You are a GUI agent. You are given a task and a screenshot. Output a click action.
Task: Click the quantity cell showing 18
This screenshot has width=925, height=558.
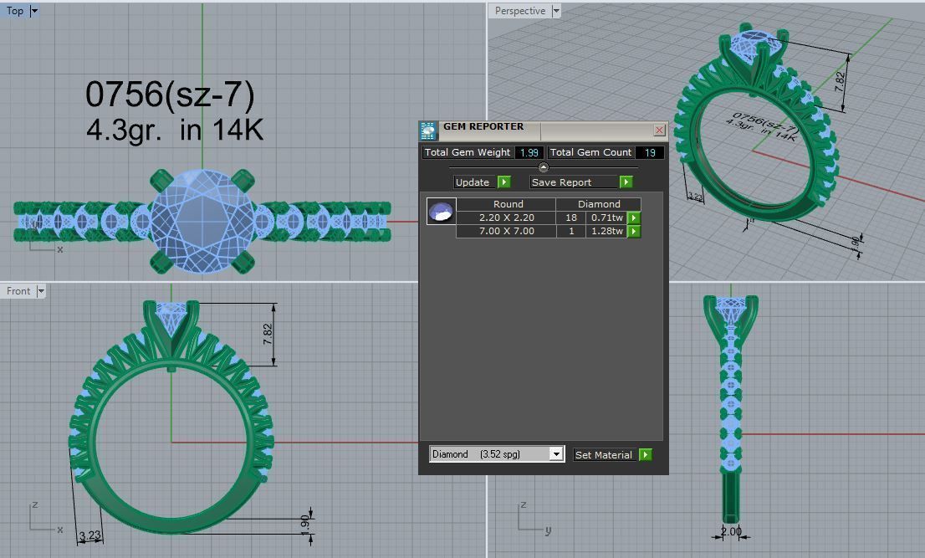pos(571,218)
